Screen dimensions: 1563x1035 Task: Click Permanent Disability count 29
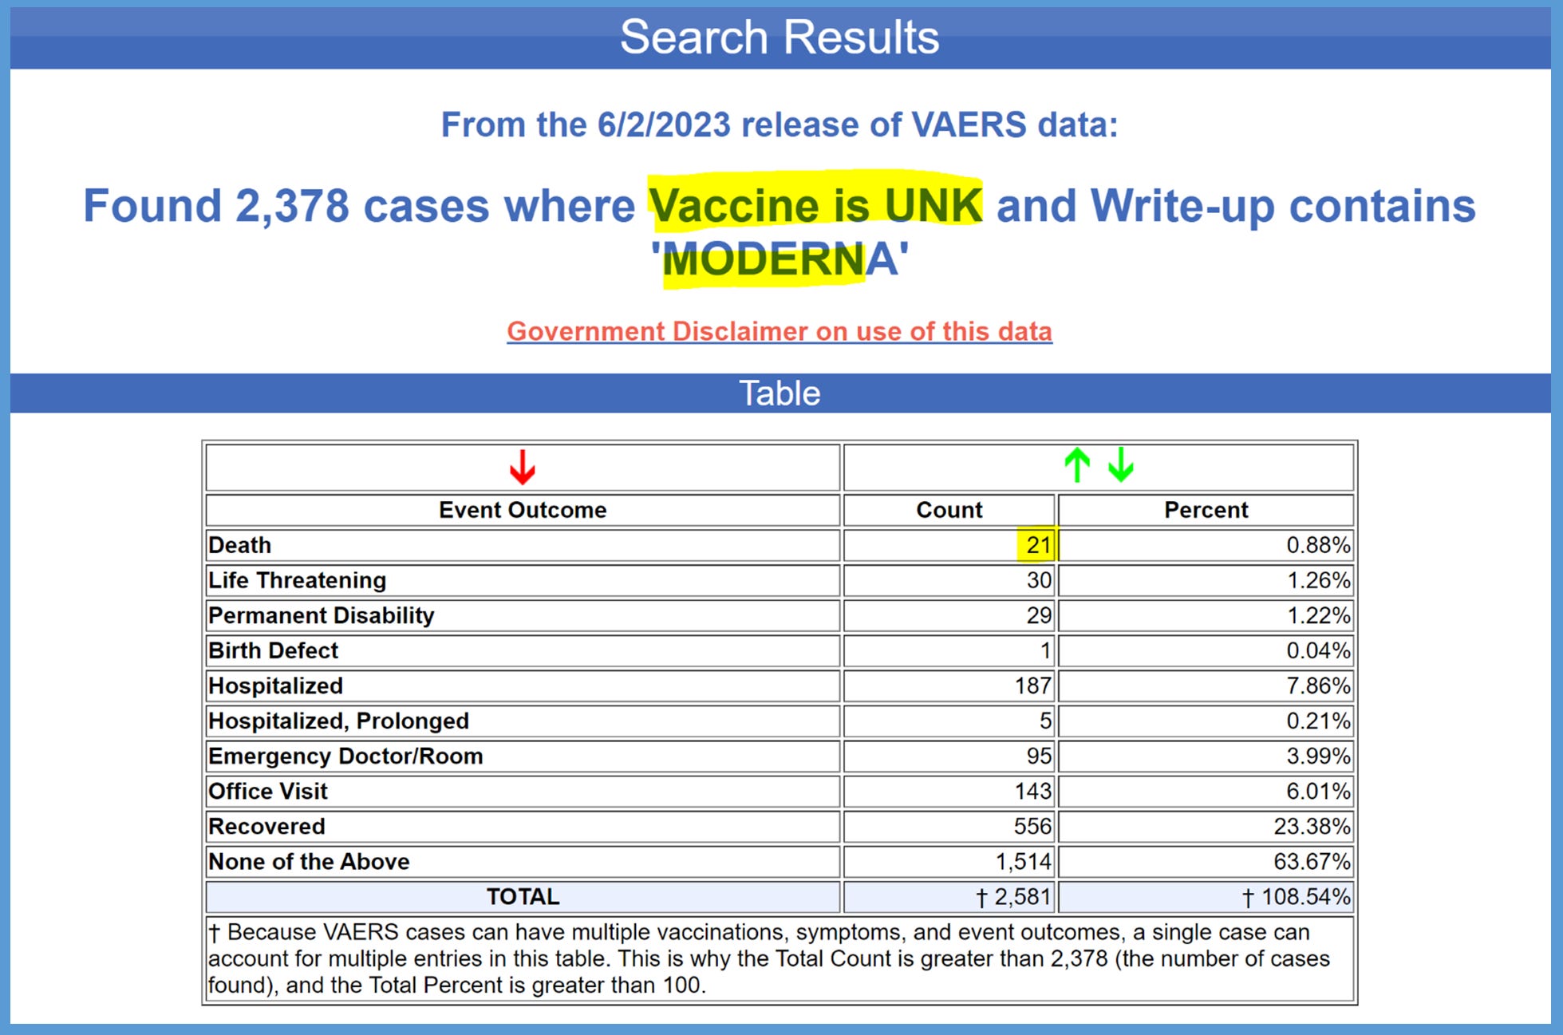949,615
